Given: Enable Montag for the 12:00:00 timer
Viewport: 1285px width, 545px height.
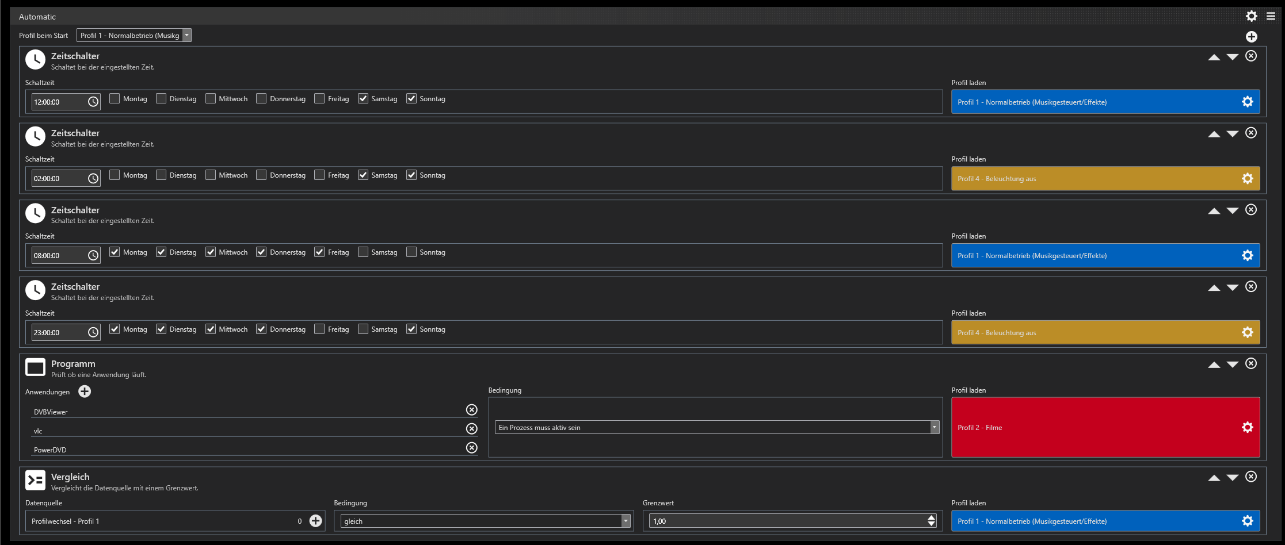Looking at the screenshot, I should coord(115,99).
